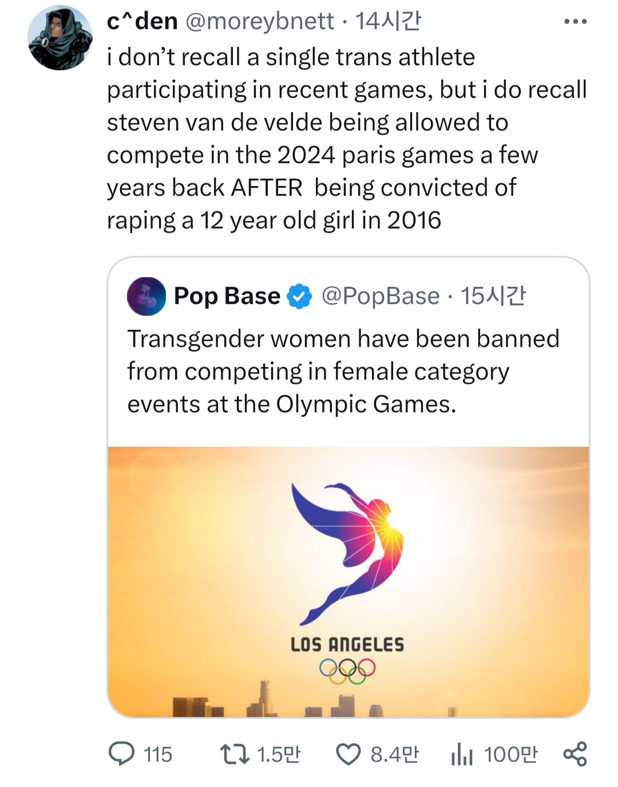Viewport: 618px width, 787px height.
Task: Click the Pop Base cherry avatar
Action: [x=146, y=296]
